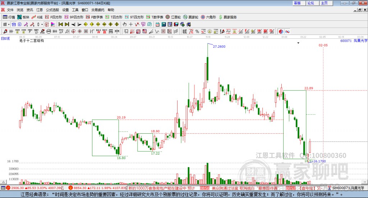368x198 pixels.
Task: Open 赢家服务 with the dollar icon
Action: point(227,17)
